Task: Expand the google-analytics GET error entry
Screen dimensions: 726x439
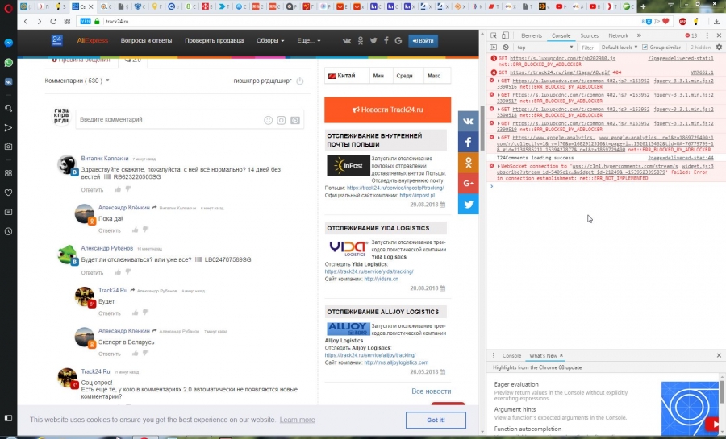Action: (x=499, y=138)
